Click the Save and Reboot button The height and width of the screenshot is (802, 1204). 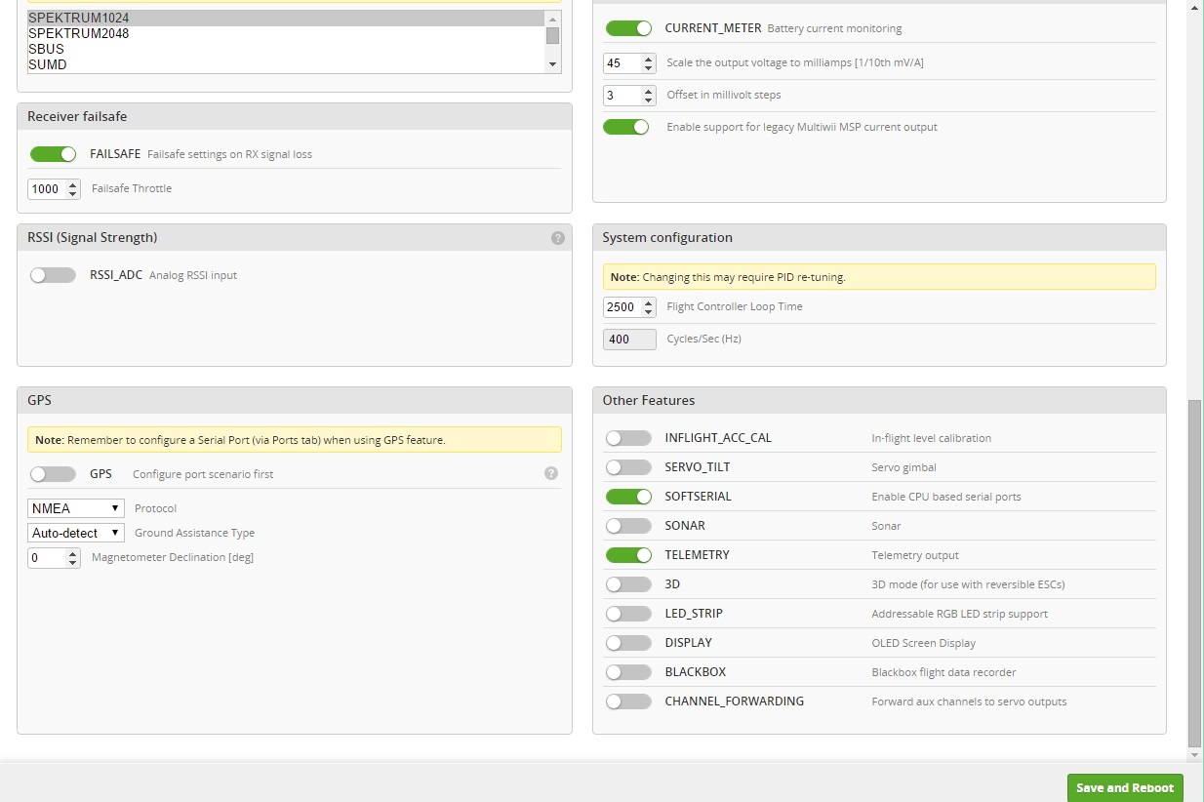(x=1125, y=787)
